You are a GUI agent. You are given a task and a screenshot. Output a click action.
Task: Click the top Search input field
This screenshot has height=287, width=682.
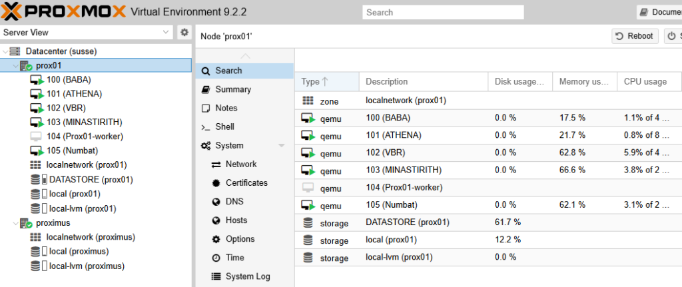[x=443, y=13]
